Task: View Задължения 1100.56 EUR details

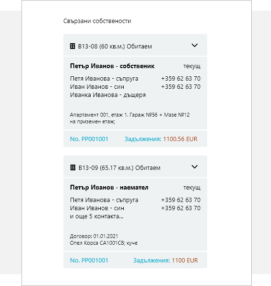Action: 161,139
